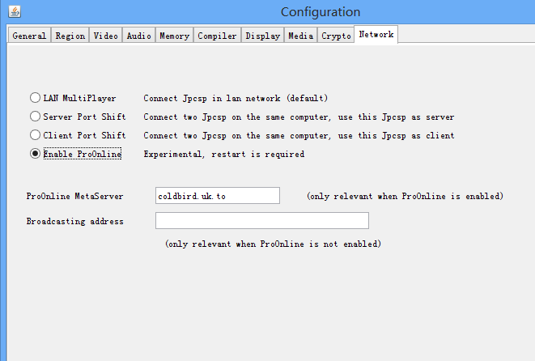Select the Network tab
535x361 pixels.
coord(376,35)
